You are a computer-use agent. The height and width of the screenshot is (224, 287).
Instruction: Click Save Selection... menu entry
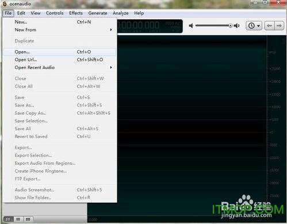[x=59, y=121]
